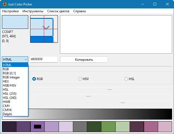Select CMY format option
This screenshot has height=134, width=174.
pos(15,106)
